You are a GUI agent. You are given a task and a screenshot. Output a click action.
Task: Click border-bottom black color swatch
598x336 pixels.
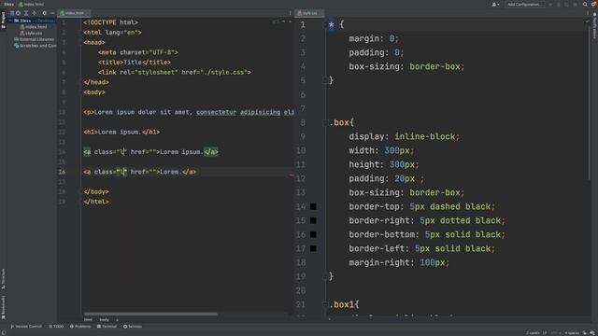point(313,234)
